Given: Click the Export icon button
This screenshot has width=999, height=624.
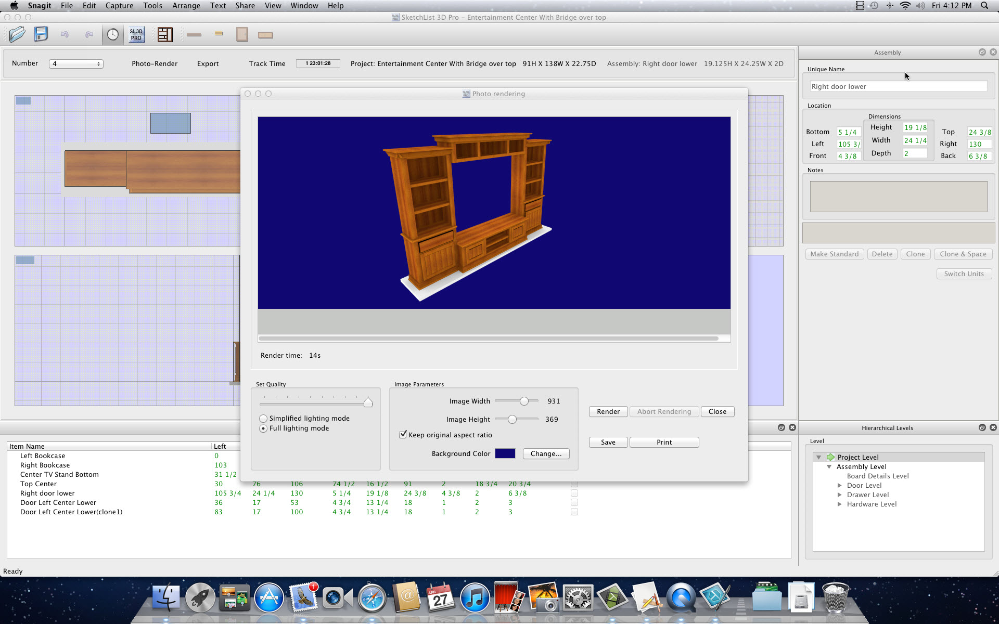Looking at the screenshot, I should click(x=208, y=64).
